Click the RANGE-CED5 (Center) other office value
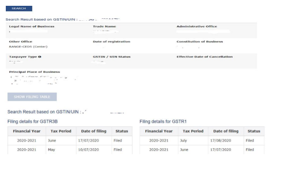Screen dimensions: 285x170 [28, 47]
